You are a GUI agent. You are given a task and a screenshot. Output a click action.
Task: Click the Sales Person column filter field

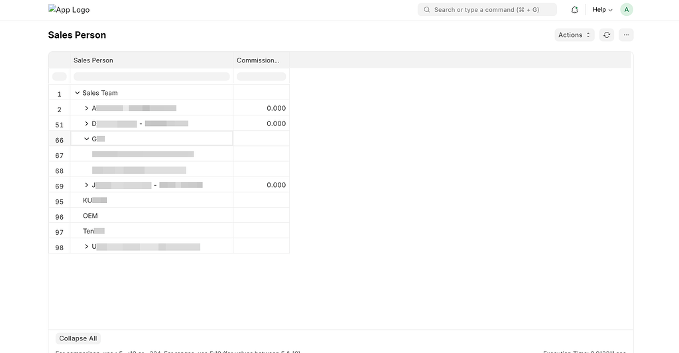(151, 76)
